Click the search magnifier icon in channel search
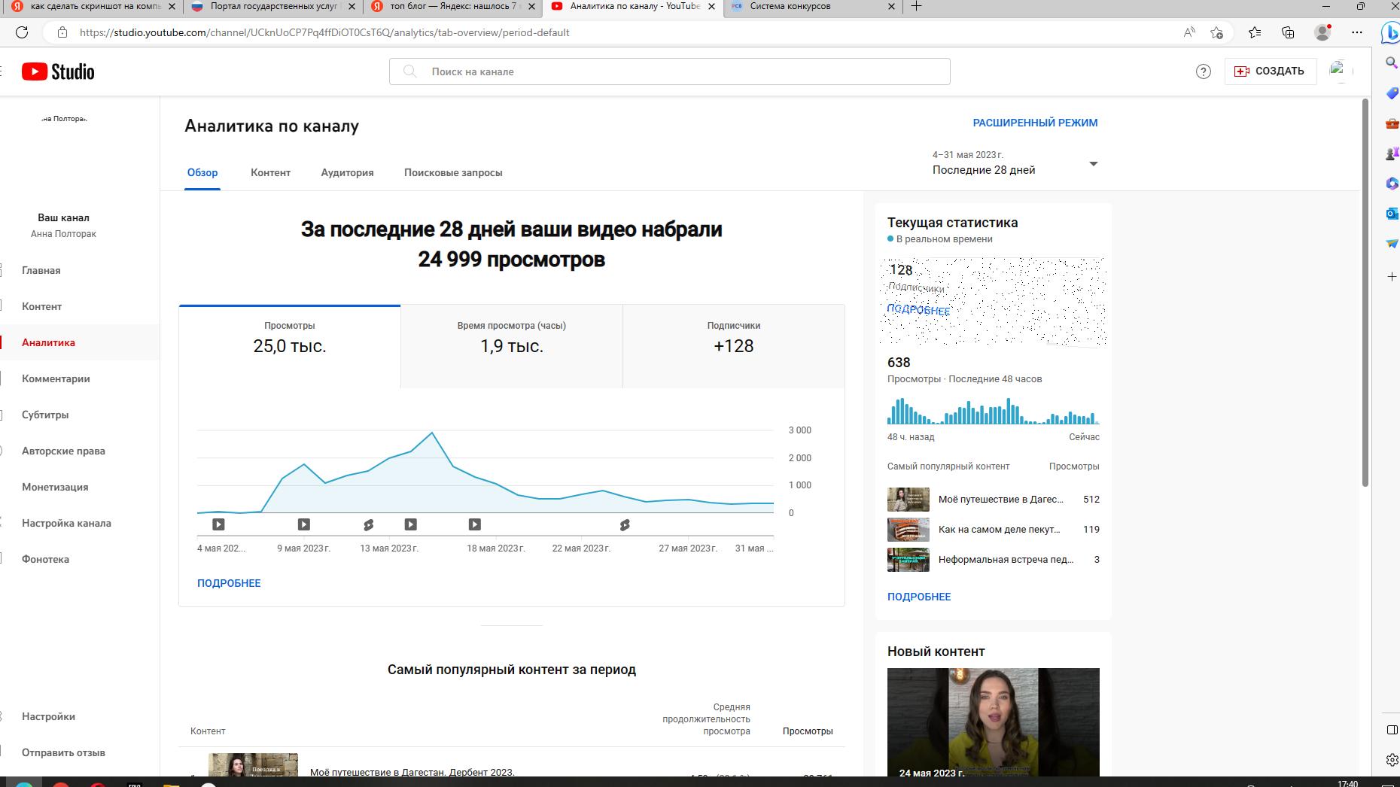Image resolution: width=1400 pixels, height=787 pixels. tap(409, 71)
